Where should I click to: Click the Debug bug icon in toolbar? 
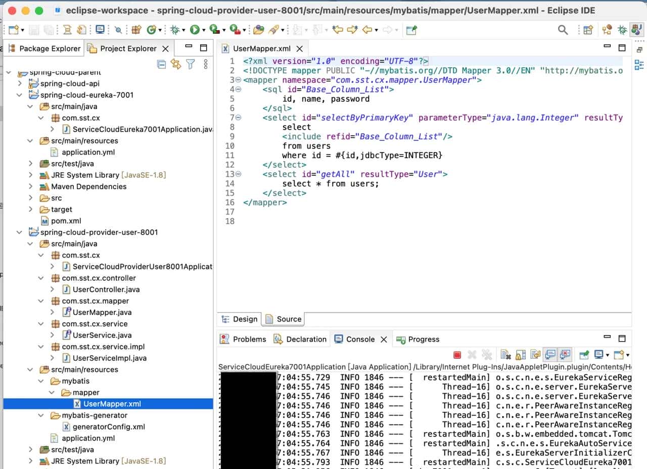[x=175, y=30]
